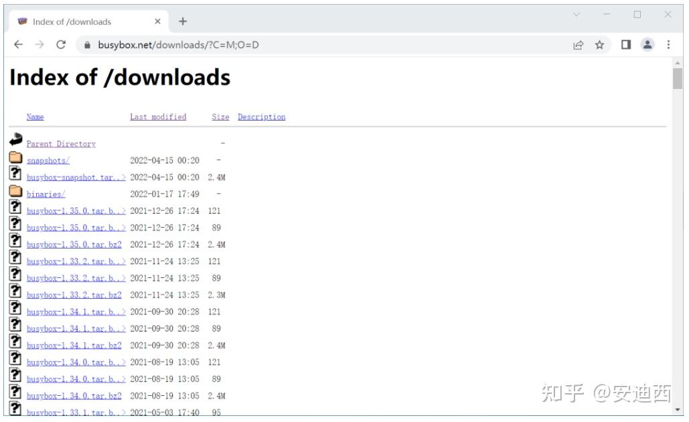
Task: Open the browser side panel icon
Action: (626, 45)
